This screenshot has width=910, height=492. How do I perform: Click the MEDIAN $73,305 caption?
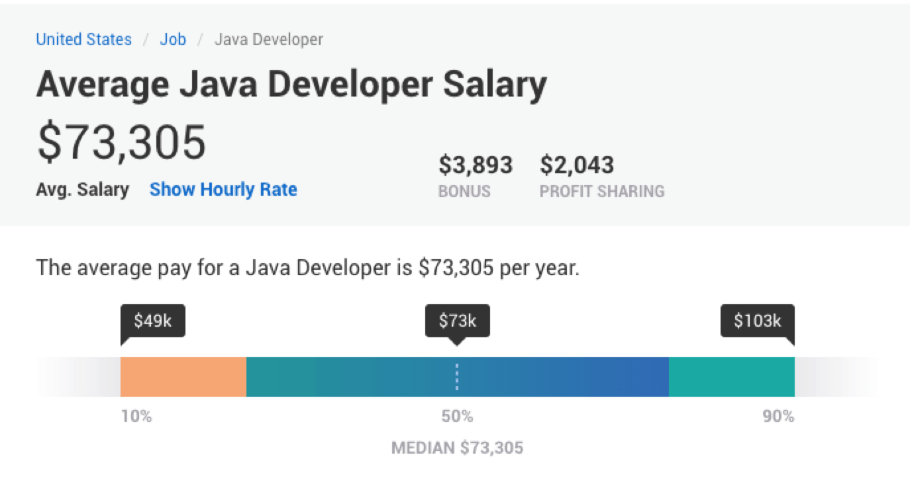[456, 447]
